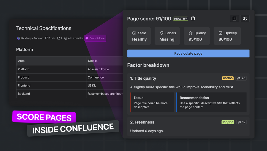Select the Labels Missing card

click(167, 36)
